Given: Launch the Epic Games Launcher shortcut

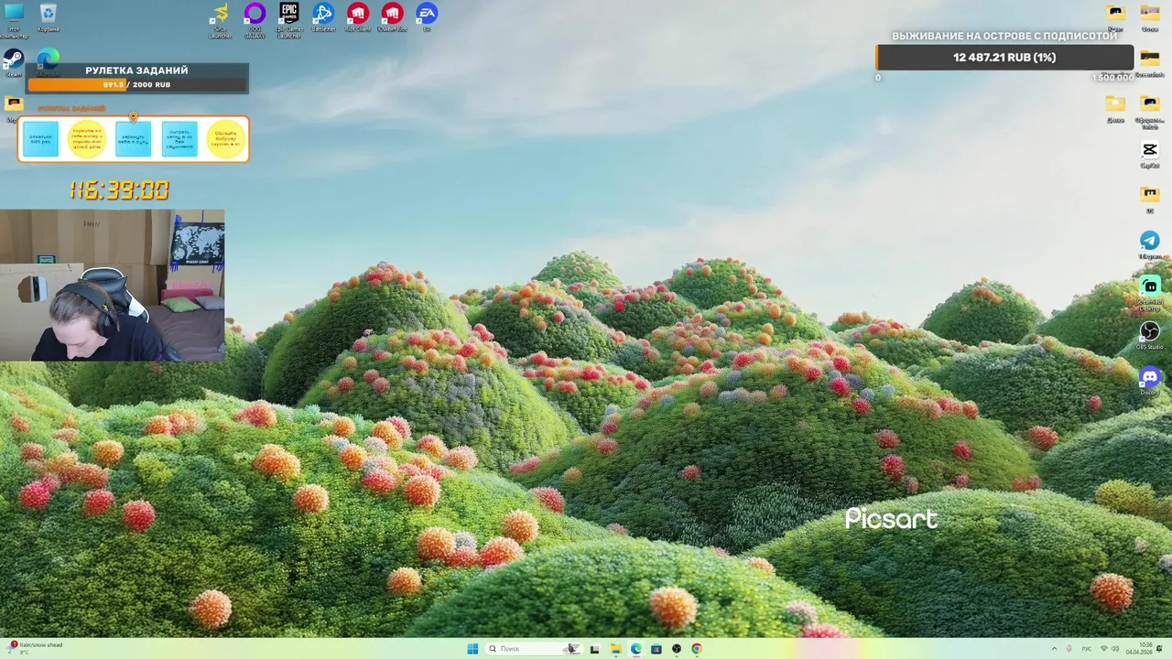Looking at the screenshot, I should tap(289, 18).
